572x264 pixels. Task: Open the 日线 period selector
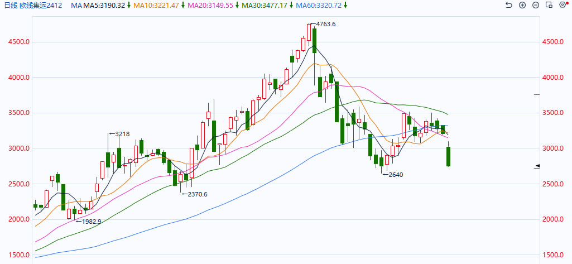9,5
